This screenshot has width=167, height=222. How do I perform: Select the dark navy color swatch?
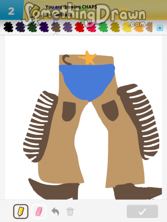click(20, 27)
